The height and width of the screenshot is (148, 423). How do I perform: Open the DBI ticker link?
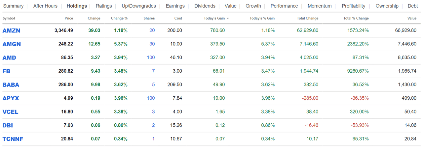(8, 125)
